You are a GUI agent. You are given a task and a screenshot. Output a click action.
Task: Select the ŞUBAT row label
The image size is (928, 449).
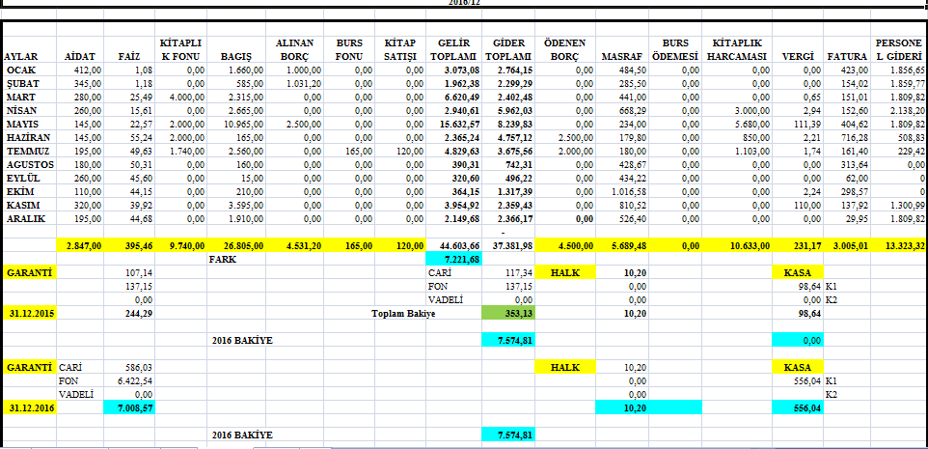29,83
